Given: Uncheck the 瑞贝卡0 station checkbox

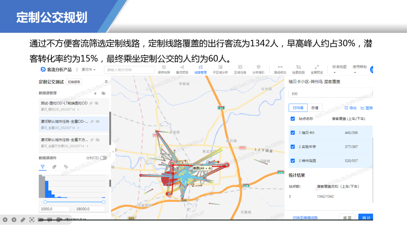Looking at the screenshot, I should (293, 133).
